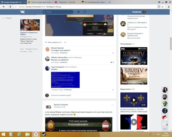Image resolution: width=172 pixels, height=137 pixels.
Task: Click the browser back arrow
Action: pos(3,6)
